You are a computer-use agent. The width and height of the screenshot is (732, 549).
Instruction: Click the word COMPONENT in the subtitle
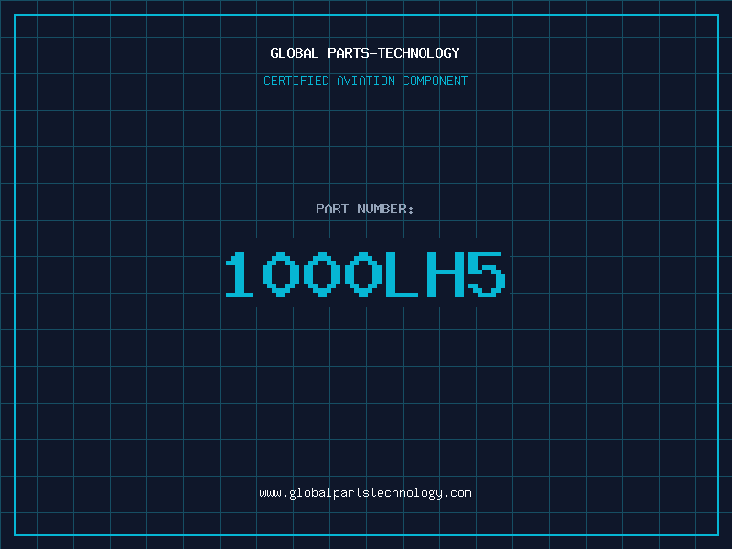[436, 81]
